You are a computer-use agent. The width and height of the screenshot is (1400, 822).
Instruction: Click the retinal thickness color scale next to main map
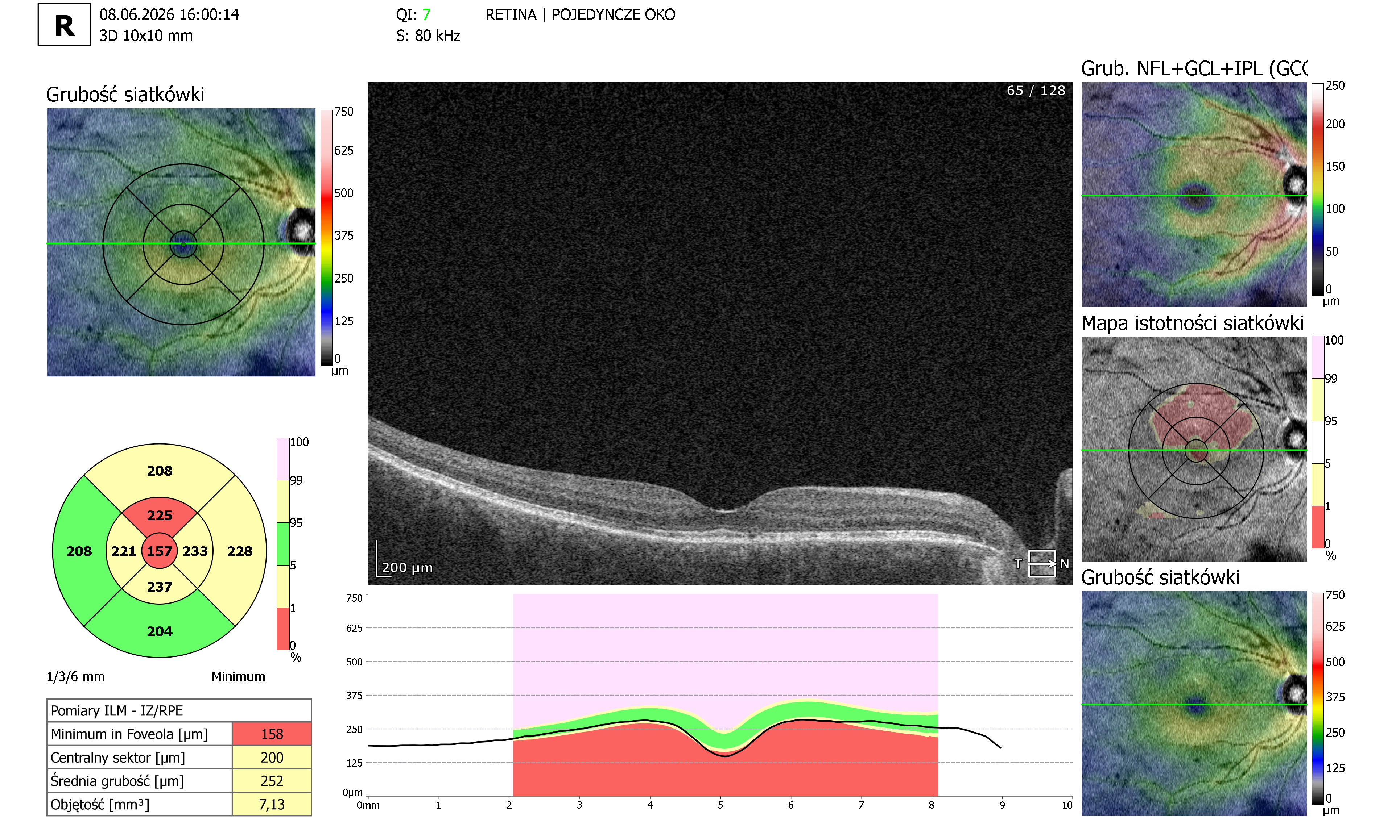tap(327, 238)
